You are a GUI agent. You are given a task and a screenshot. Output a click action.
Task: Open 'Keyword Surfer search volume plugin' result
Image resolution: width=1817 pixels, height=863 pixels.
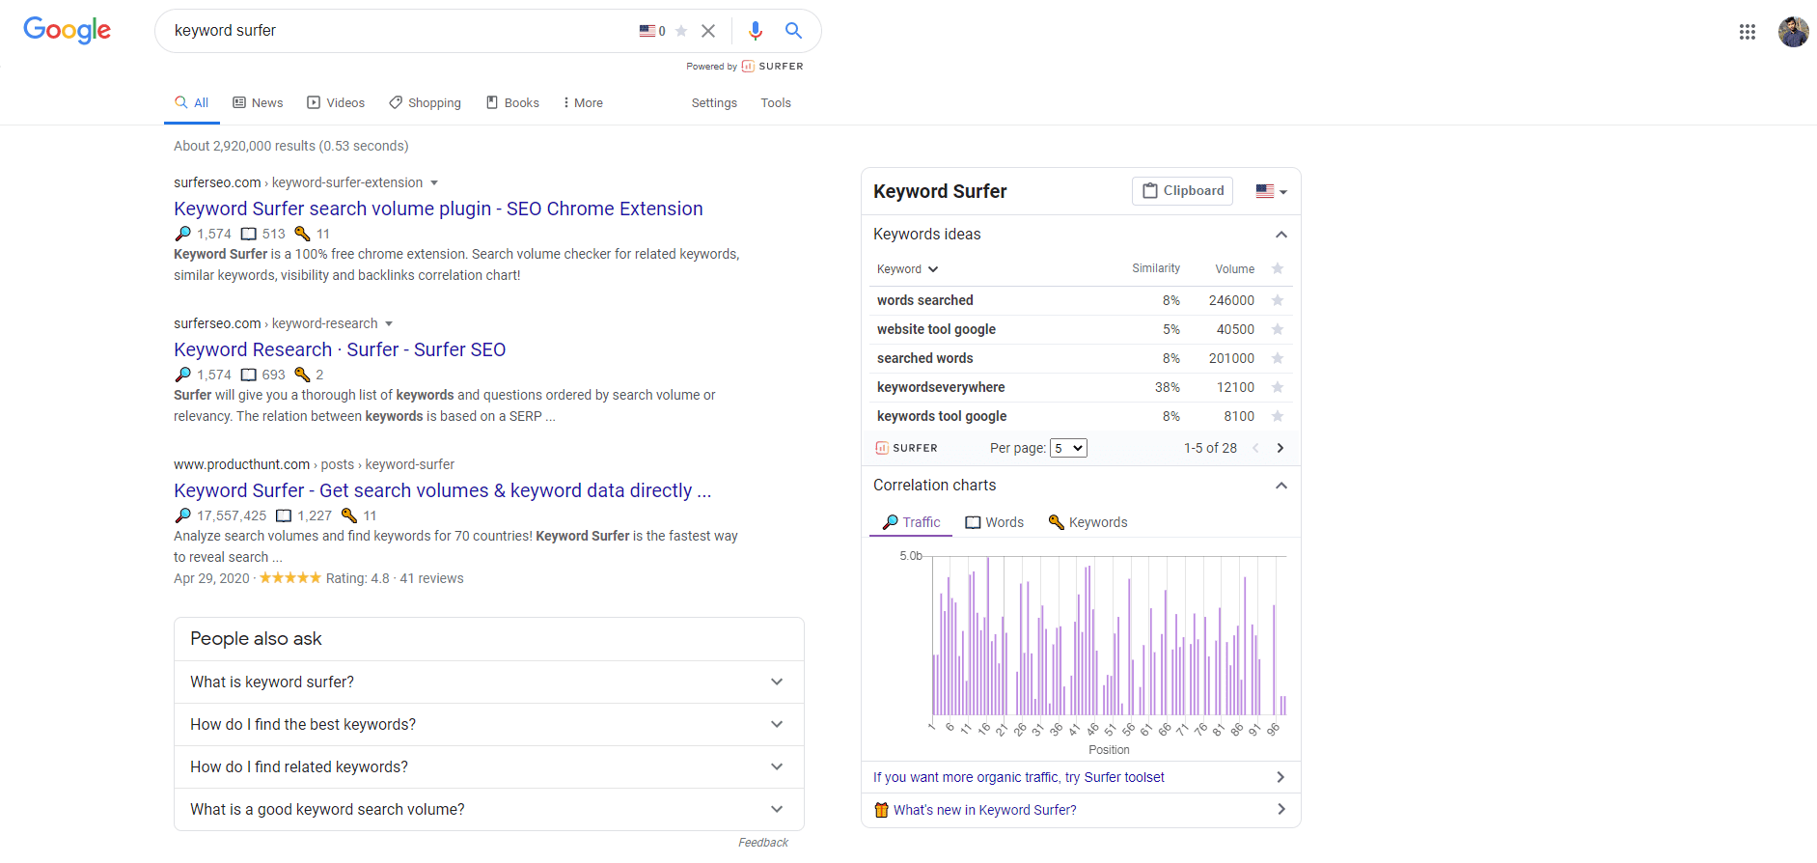438,209
